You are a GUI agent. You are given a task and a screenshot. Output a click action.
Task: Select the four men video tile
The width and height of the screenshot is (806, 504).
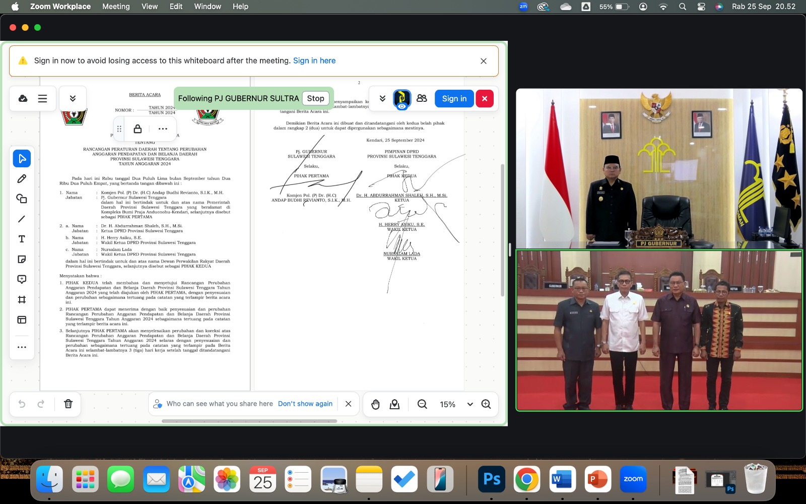pos(659,331)
